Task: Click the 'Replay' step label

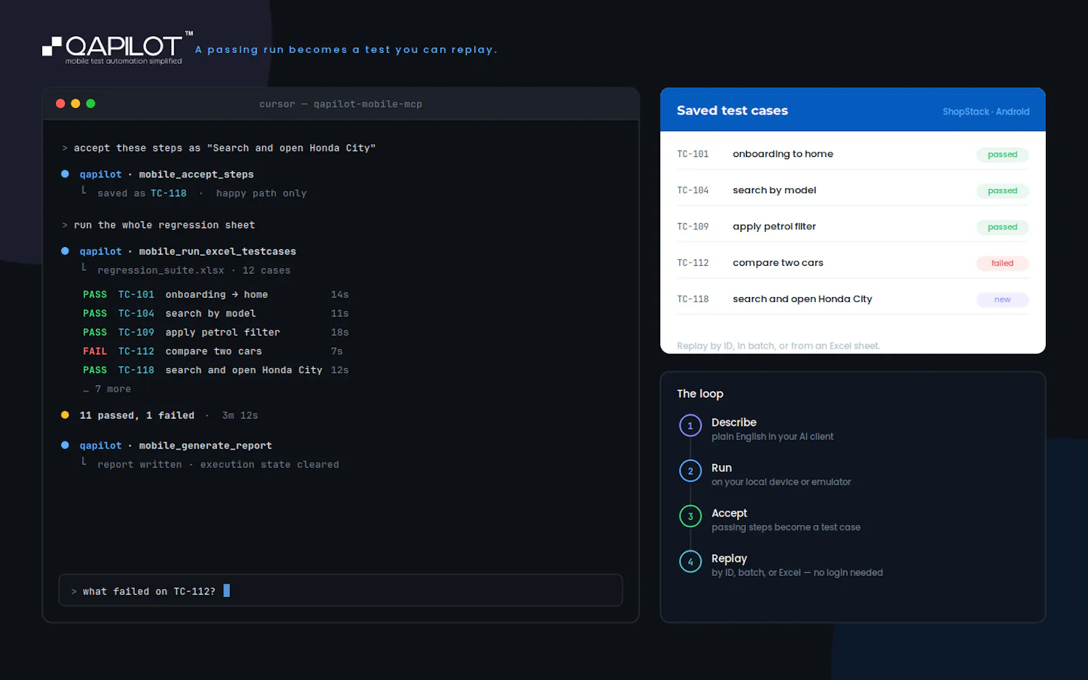Action: click(x=729, y=558)
